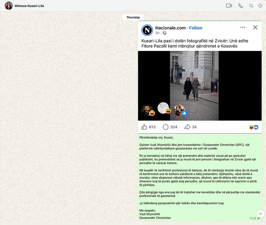Click the Nacionale.com round N logo
Viewport: 266px width, 225px height.
[147, 30]
